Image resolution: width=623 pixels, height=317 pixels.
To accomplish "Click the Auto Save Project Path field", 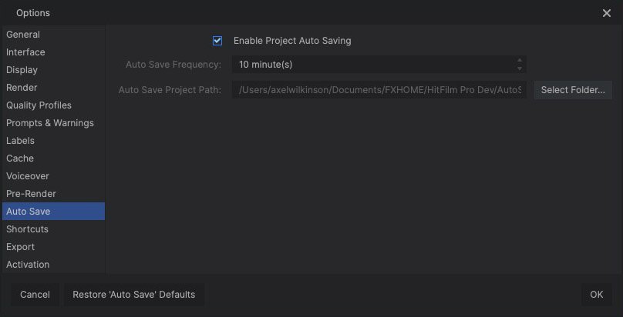I will 379,90.
